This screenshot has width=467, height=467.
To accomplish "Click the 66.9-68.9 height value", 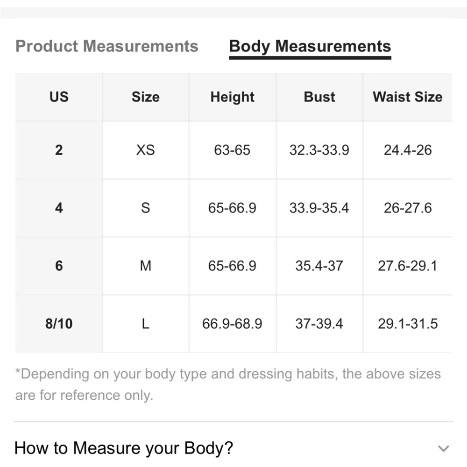I will [x=232, y=324].
